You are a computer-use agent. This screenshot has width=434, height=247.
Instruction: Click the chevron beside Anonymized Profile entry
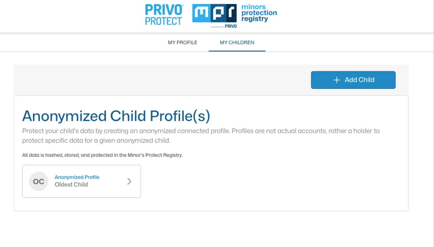(x=129, y=181)
